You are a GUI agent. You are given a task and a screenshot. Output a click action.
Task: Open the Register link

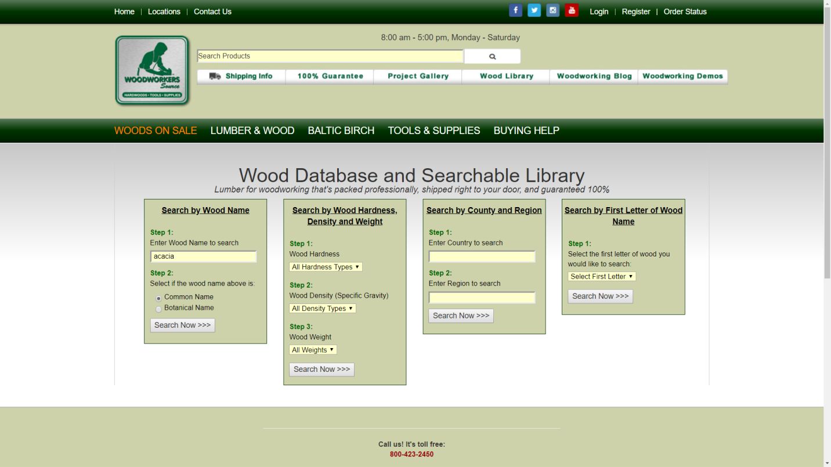click(636, 11)
